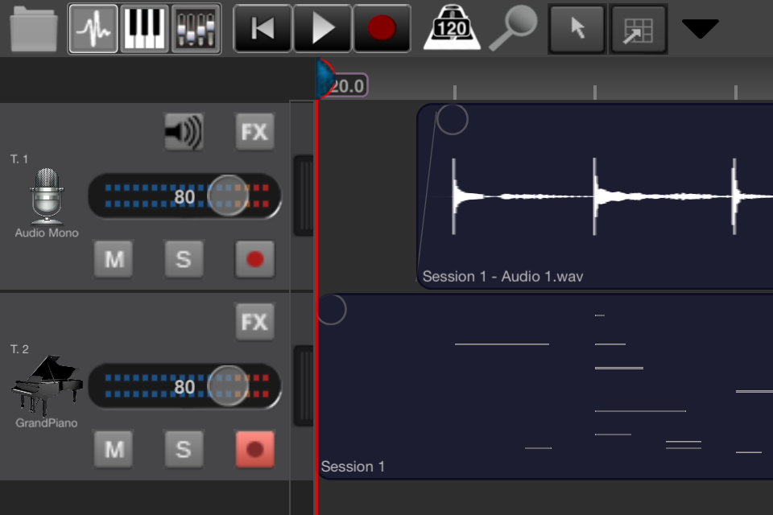
Task: Start playback with the play button
Action: 322,28
